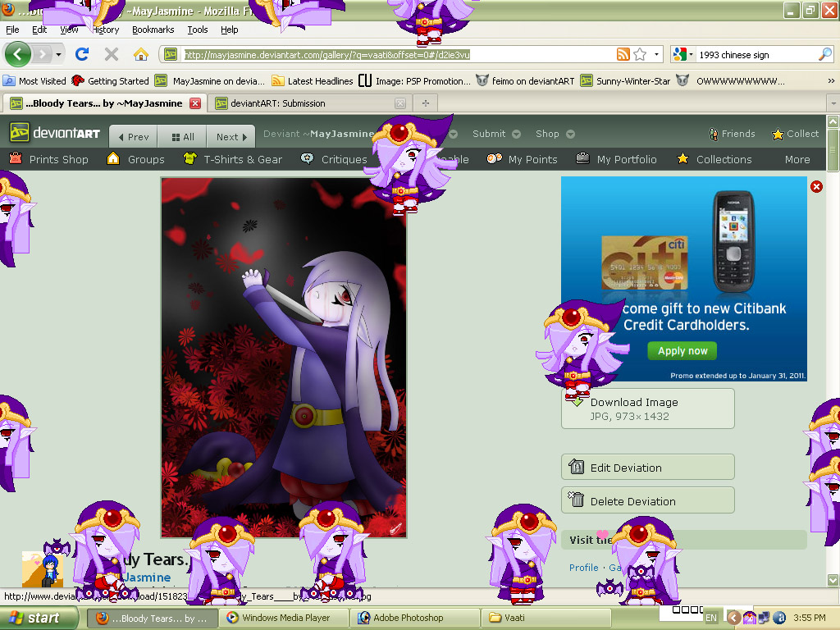
Task: Open the Edit menu
Action: tap(39, 30)
